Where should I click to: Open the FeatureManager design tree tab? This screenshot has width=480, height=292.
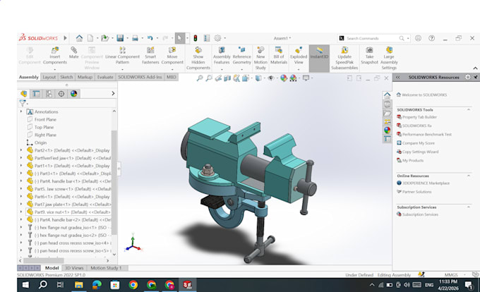[24, 94]
